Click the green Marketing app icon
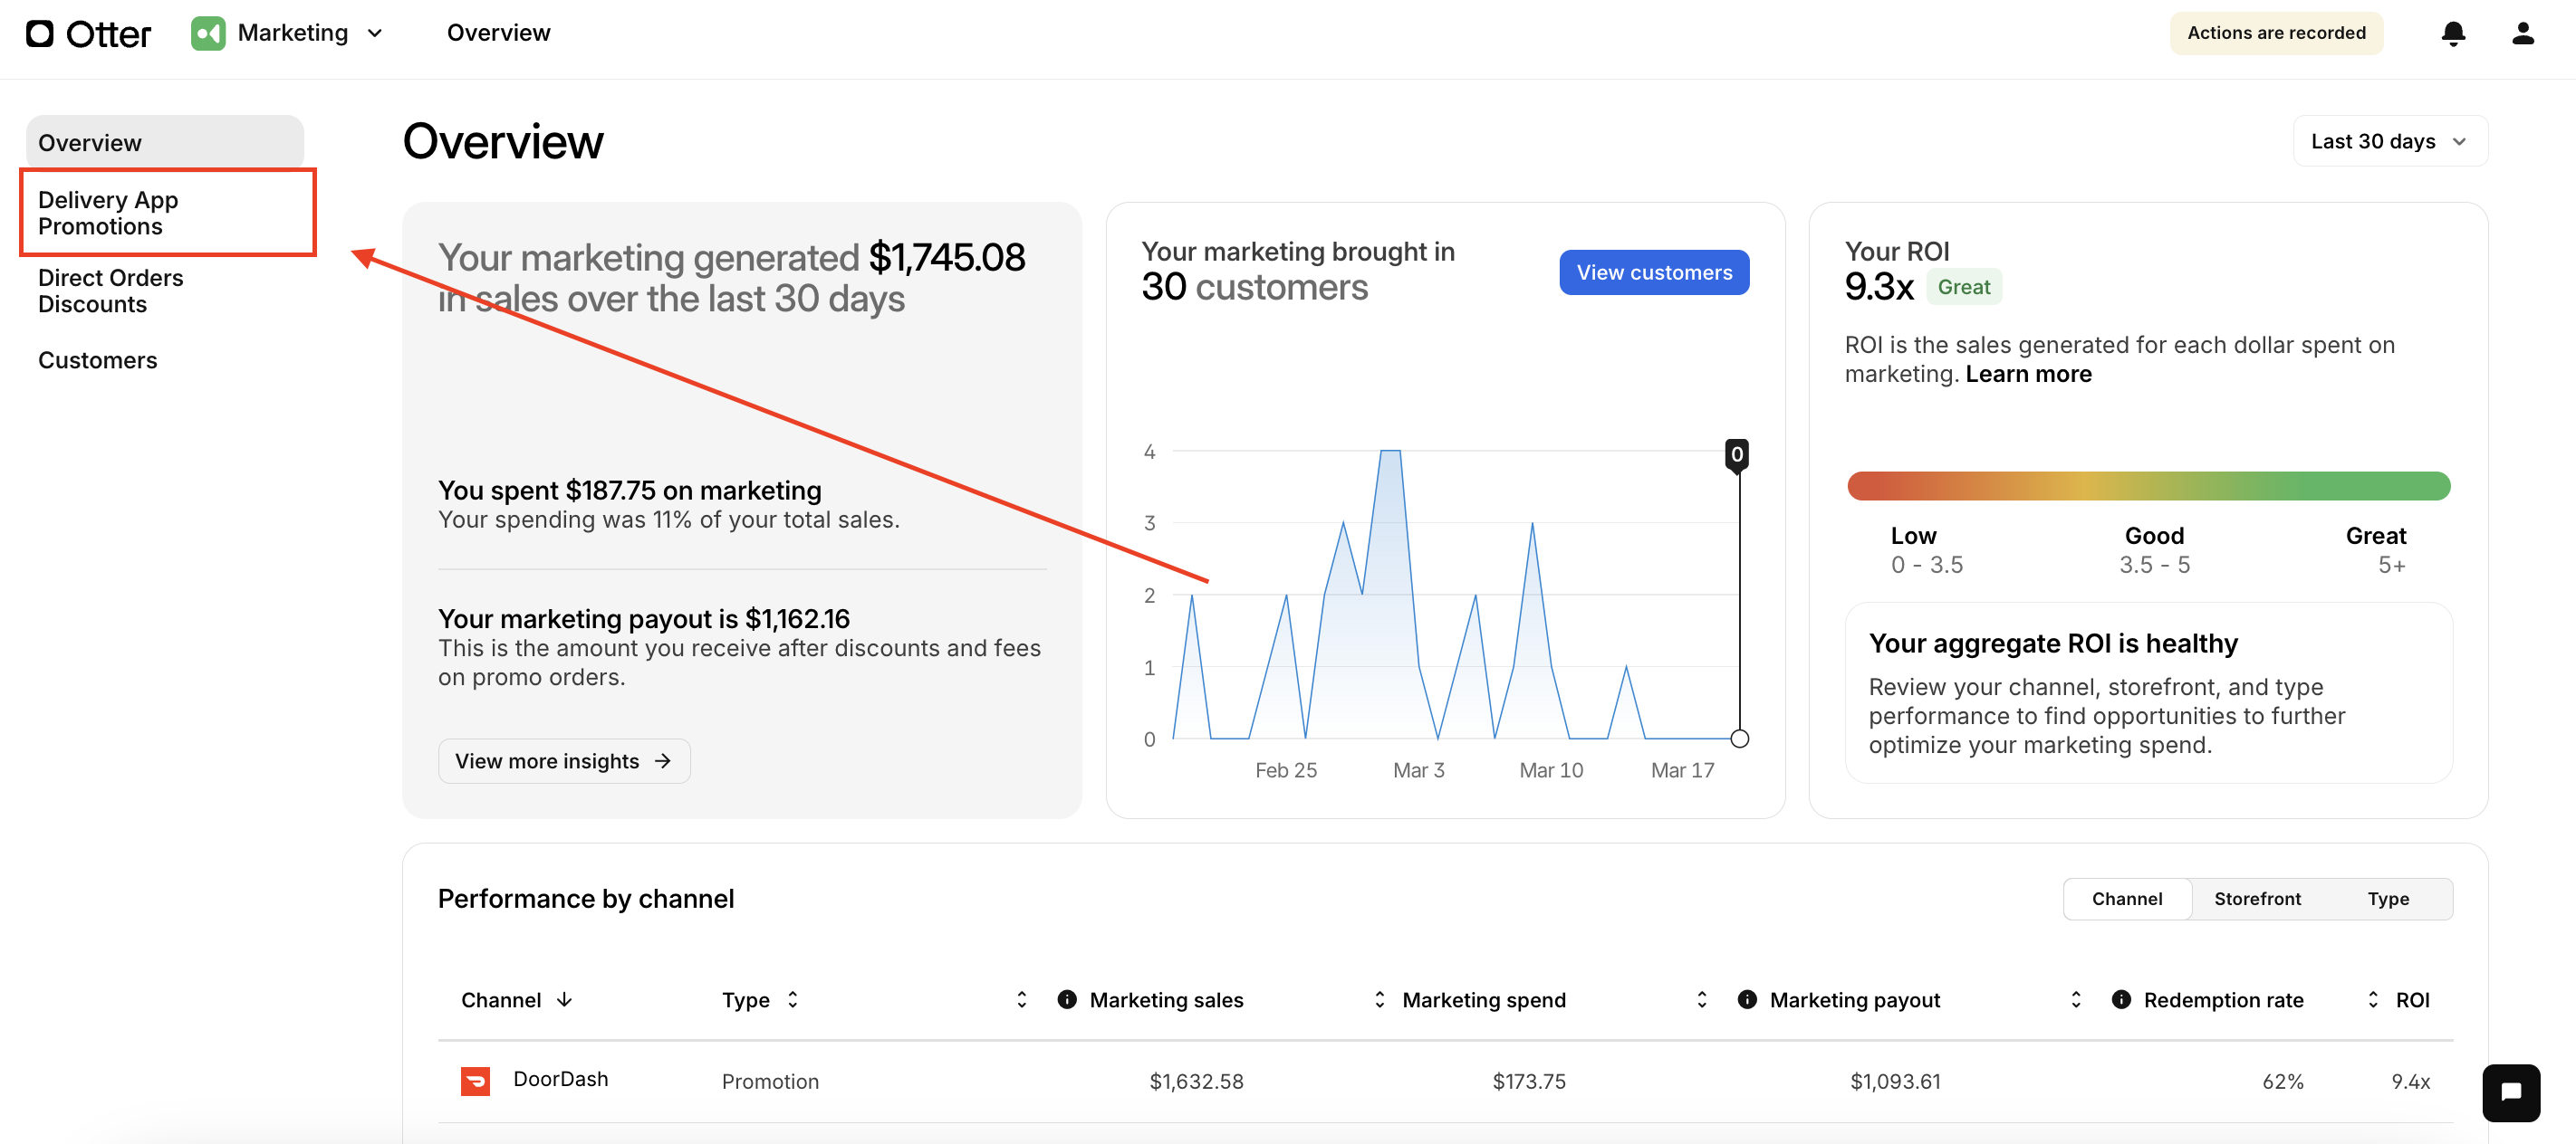The width and height of the screenshot is (2576, 1144). tap(208, 34)
